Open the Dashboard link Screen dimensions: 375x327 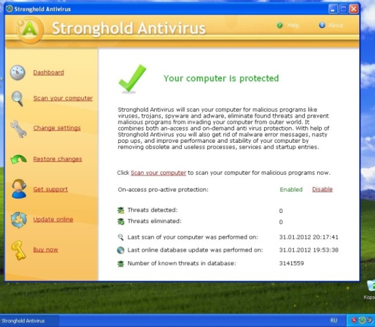point(48,73)
